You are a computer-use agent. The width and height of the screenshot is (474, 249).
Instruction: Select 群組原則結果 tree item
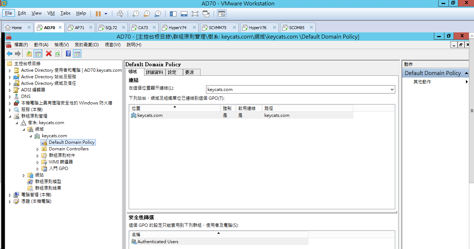click(x=48, y=188)
